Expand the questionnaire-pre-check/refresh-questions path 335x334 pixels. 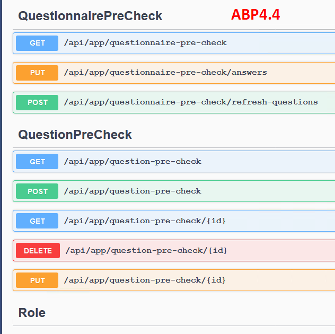coord(190,102)
